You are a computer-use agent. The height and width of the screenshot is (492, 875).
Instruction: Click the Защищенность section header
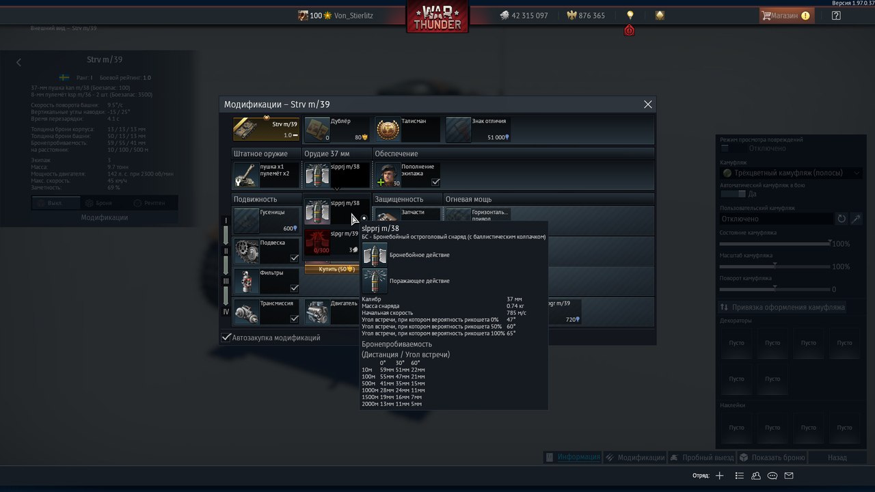coord(399,199)
